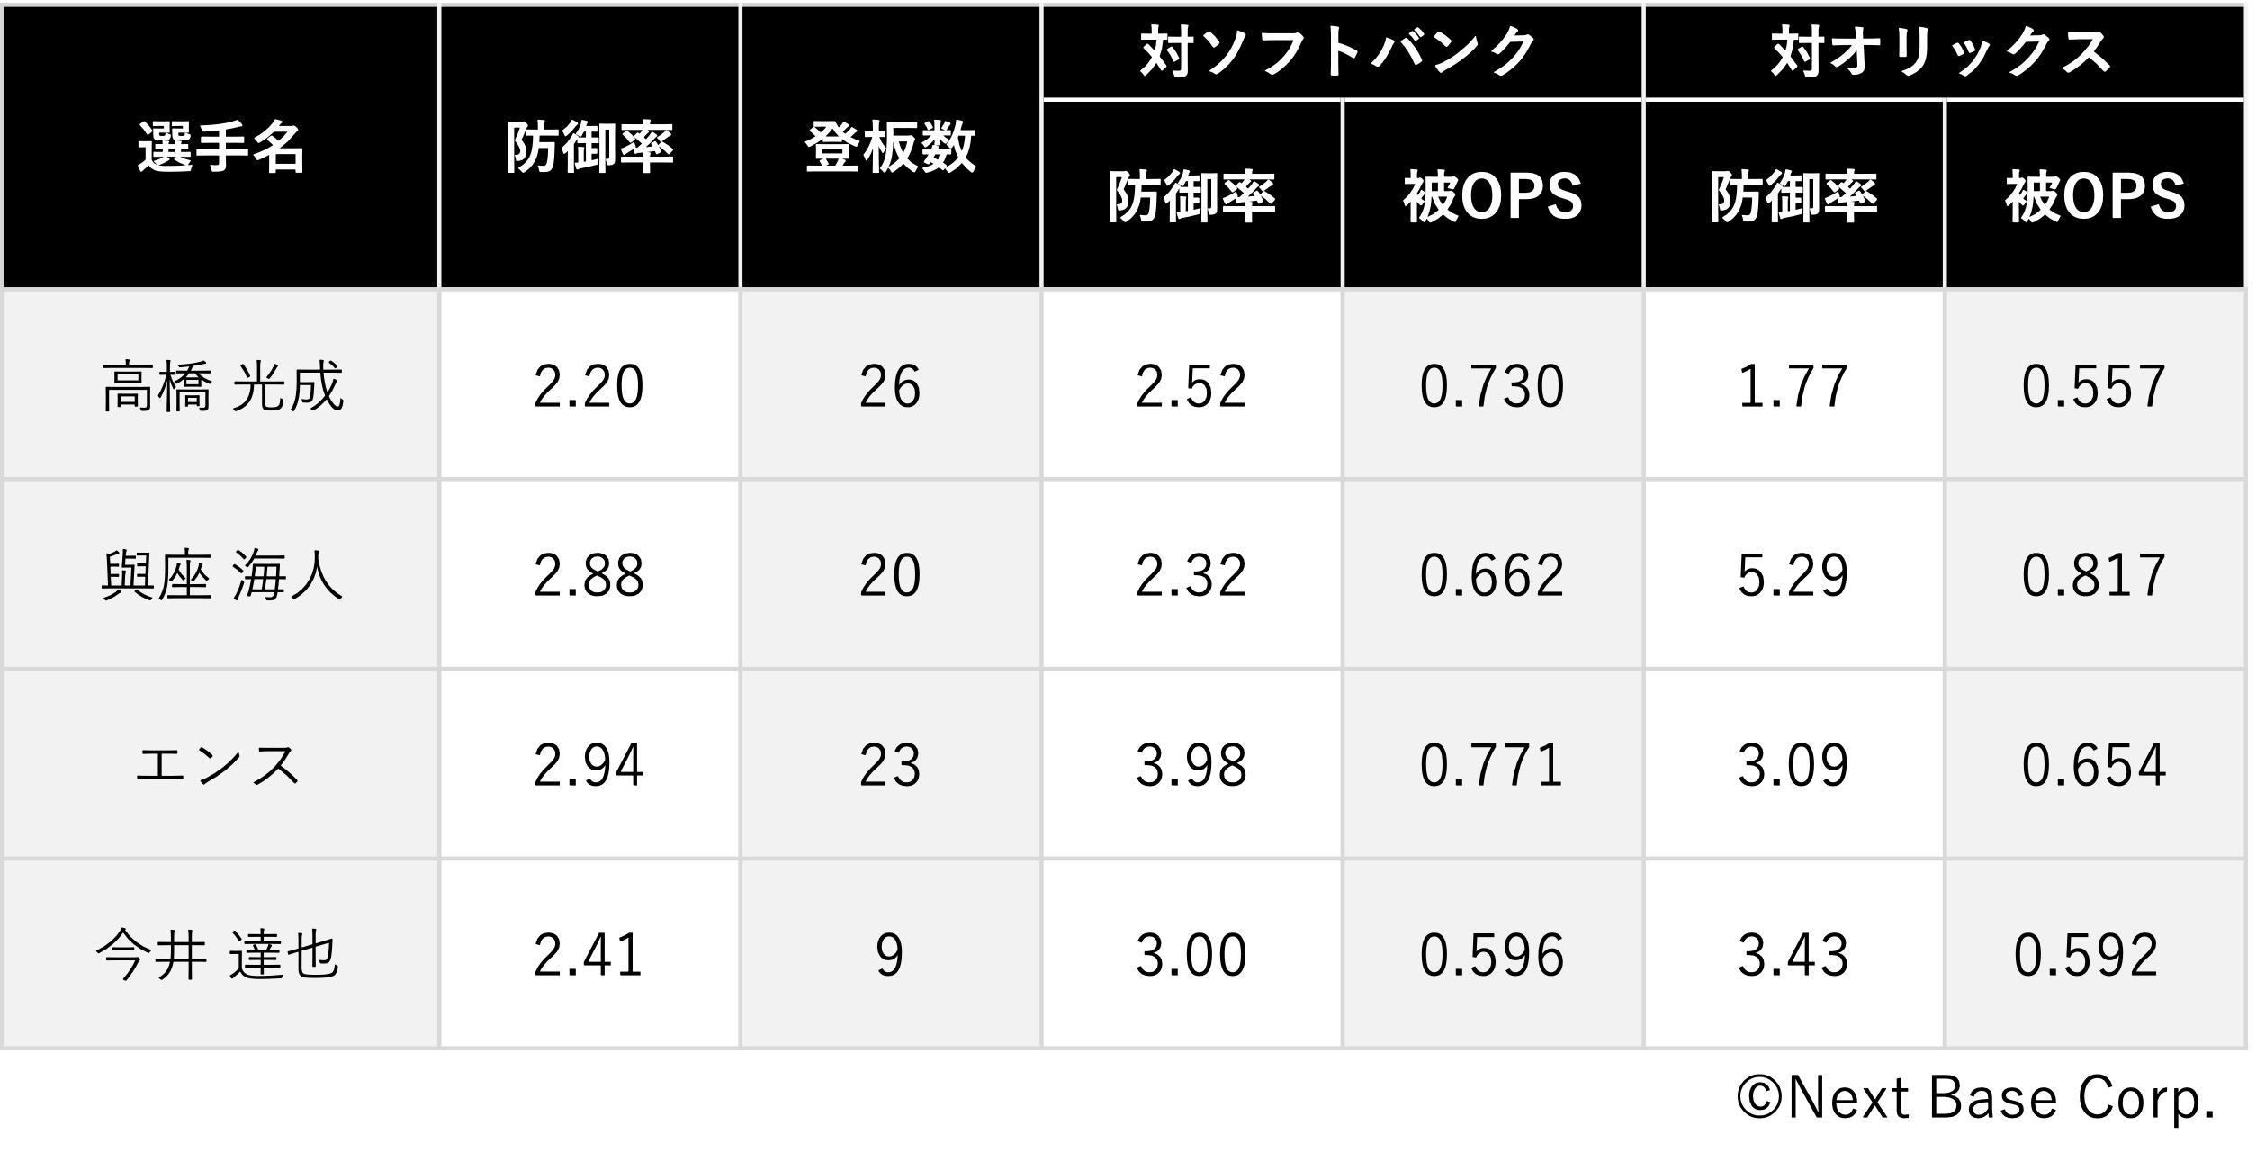This screenshot has height=1171, width=2256.
Task: Select the 対ソフトバンク group header
Action: tap(1342, 51)
